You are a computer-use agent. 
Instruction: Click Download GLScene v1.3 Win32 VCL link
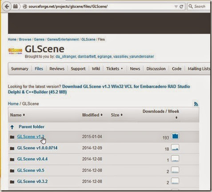coord(99,89)
